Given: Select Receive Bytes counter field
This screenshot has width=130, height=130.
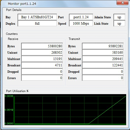Looking at the screenshot, I should [42, 46].
